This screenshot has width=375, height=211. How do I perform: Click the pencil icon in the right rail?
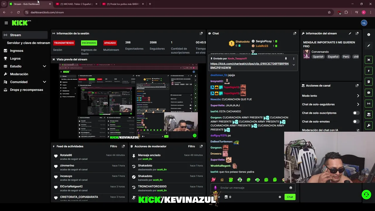tap(369, 45)
